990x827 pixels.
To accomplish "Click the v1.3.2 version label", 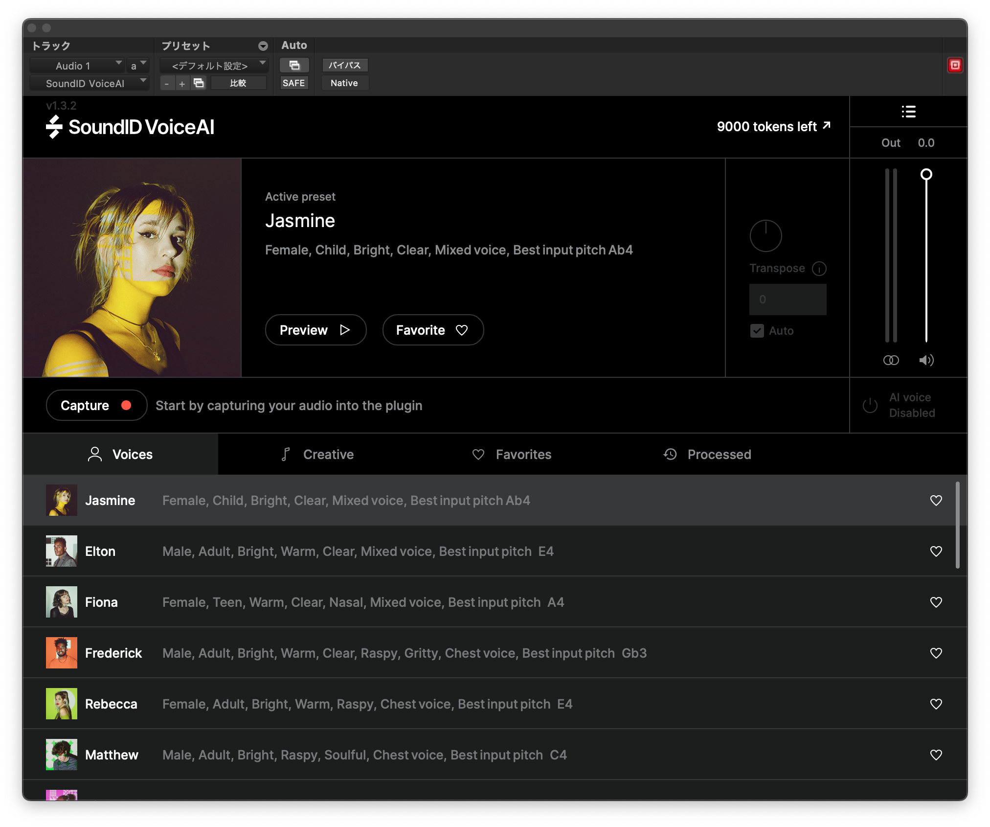I will pyautogui.click(x=61, y=106).
